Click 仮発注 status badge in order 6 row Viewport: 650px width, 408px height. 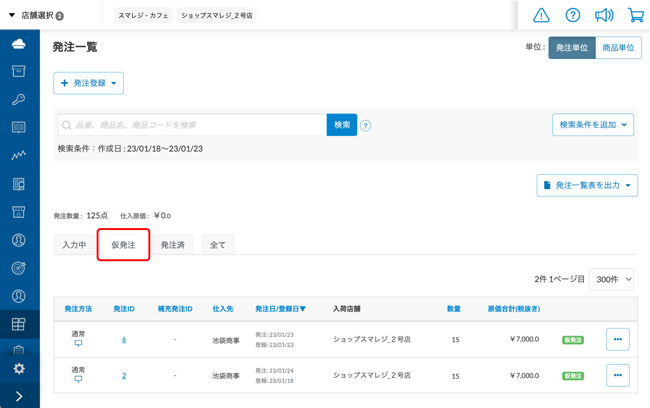[x=573, y=340]
